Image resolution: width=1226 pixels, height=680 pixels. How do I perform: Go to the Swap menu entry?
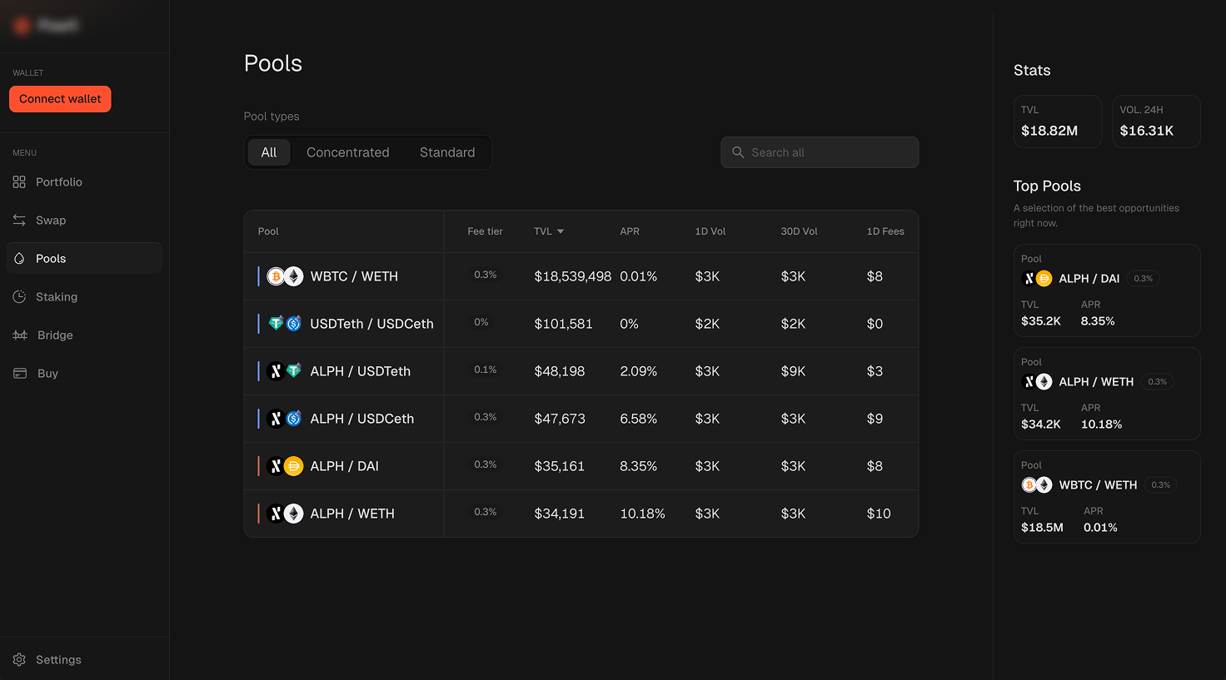pos(51,221)
